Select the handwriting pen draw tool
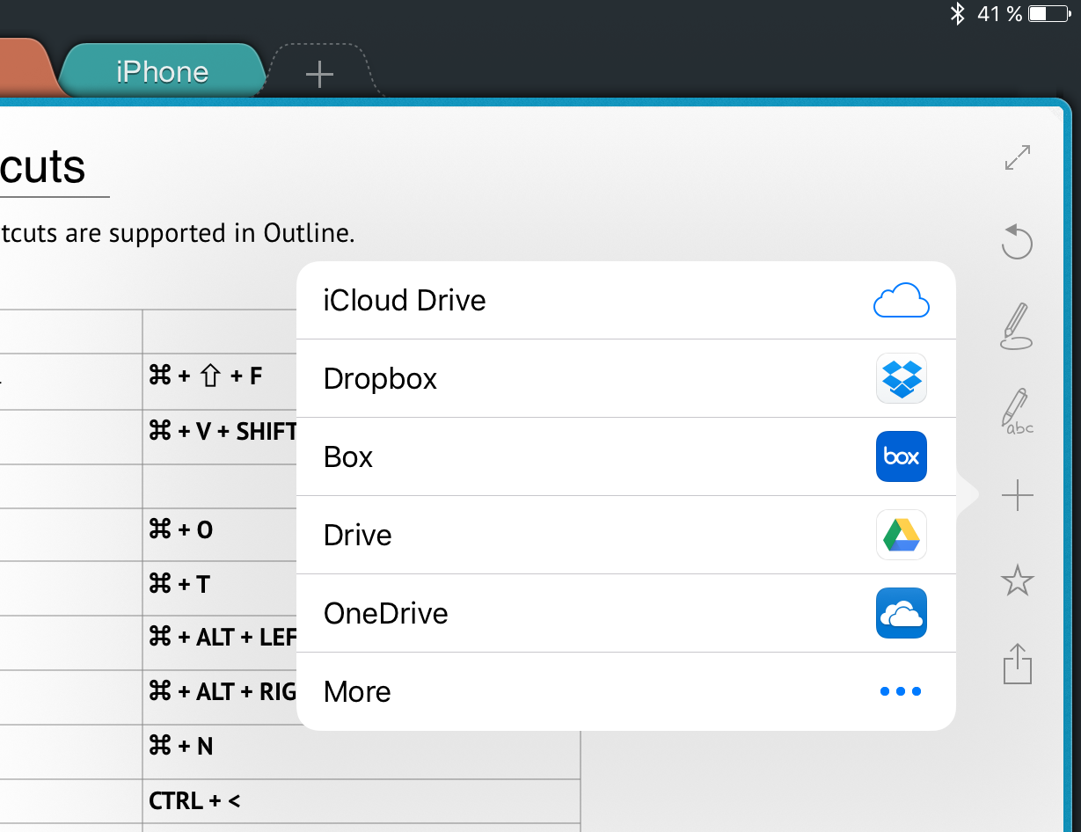The width and height of the screenshot is (1081, 832). click(x=1017, y=326)
